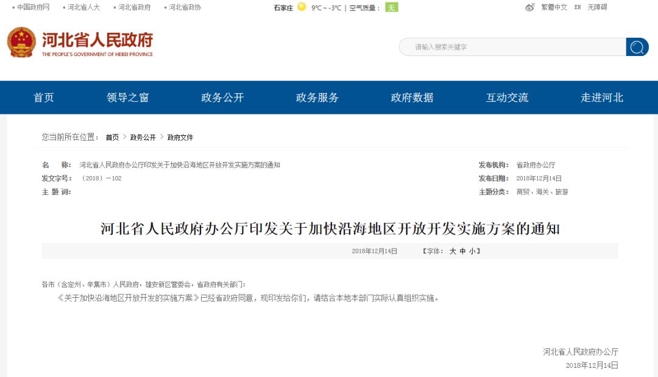Open the 首页 navigation menu item

pos(43,97)
